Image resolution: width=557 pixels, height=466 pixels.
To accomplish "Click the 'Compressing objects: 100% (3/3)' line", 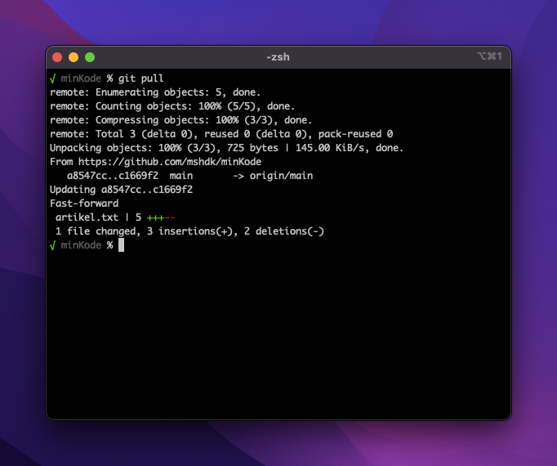I will [x=180, y=120].
